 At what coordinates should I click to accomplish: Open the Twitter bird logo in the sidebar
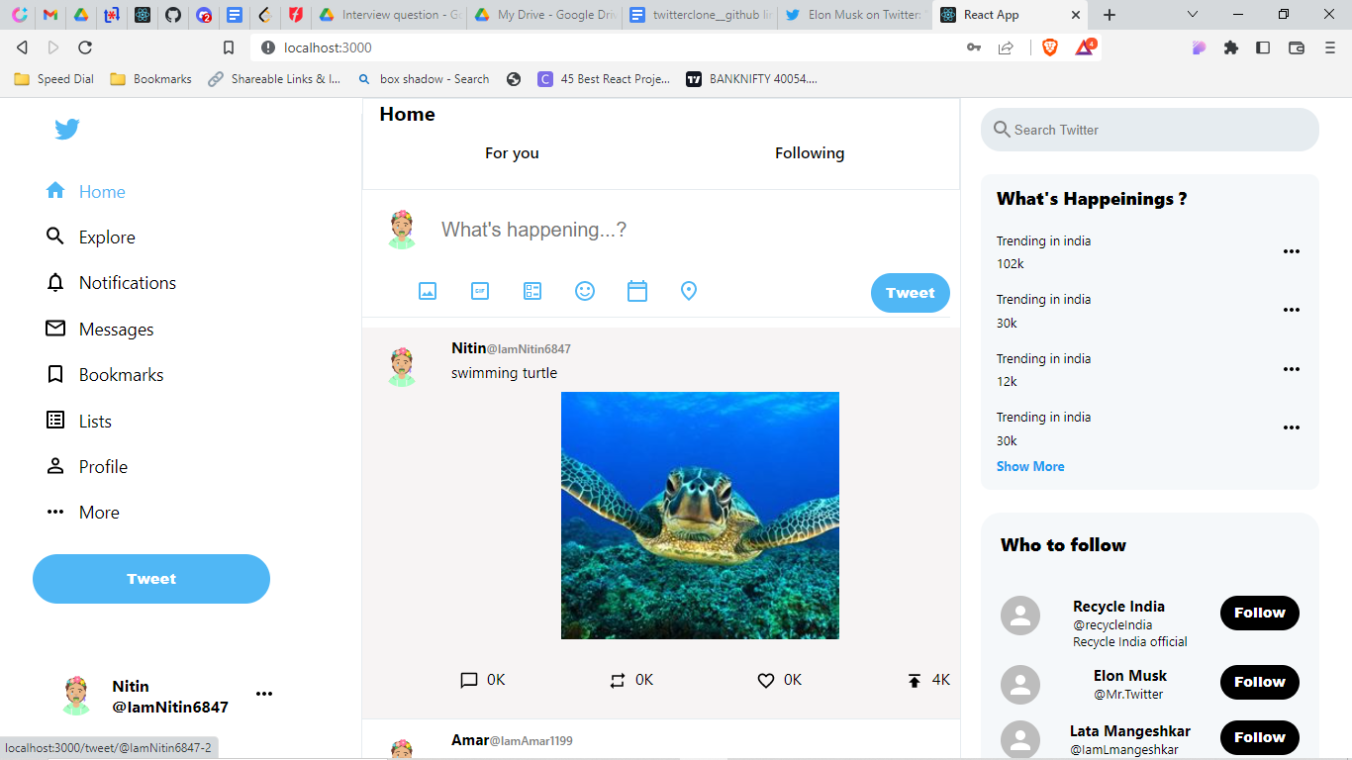click(x=66, y=129)
